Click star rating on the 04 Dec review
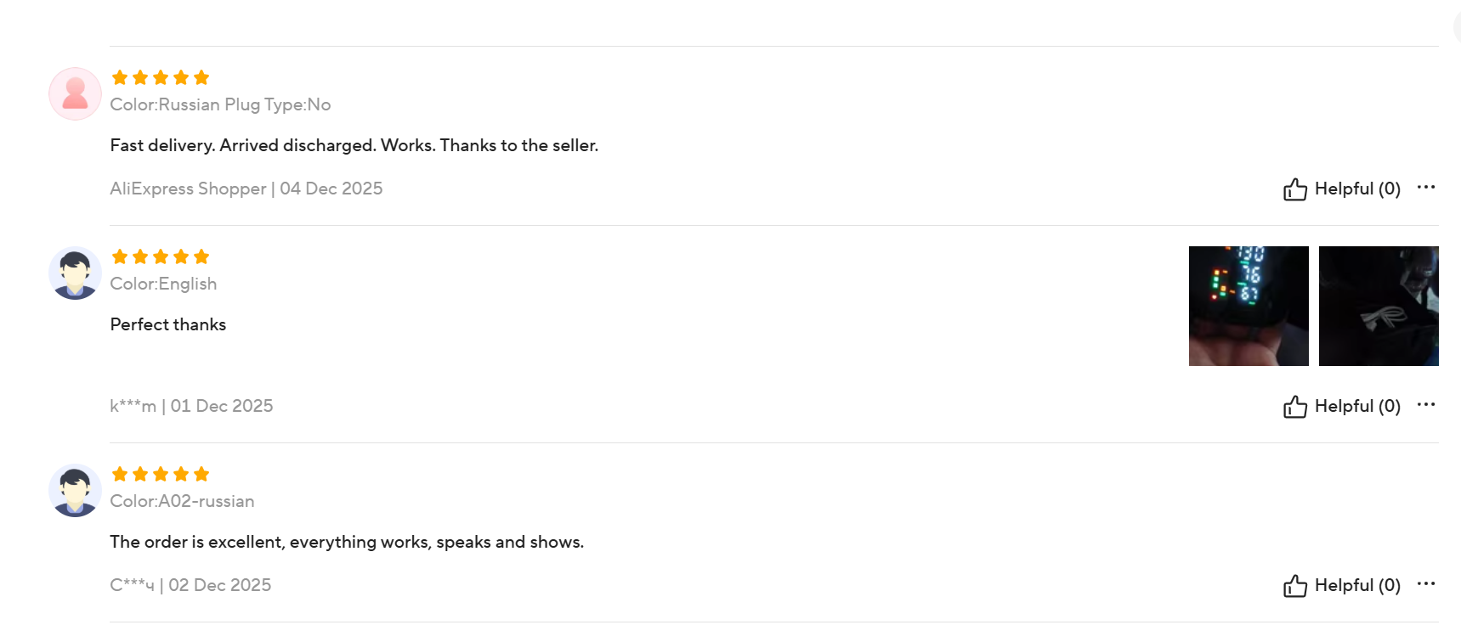The image size is (1461, 625). pos(161,78)
